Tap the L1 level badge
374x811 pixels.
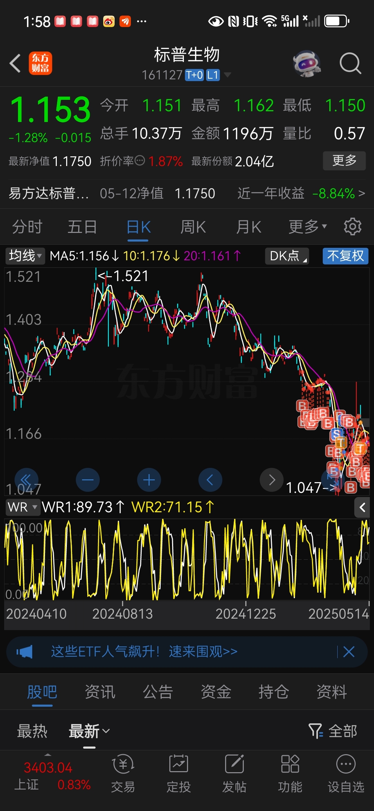pyautogui.click(x=213, y=75)
